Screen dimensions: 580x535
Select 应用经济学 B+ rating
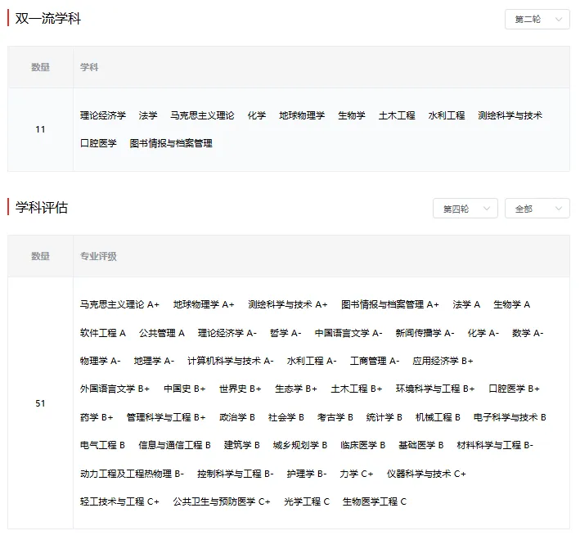443,361
